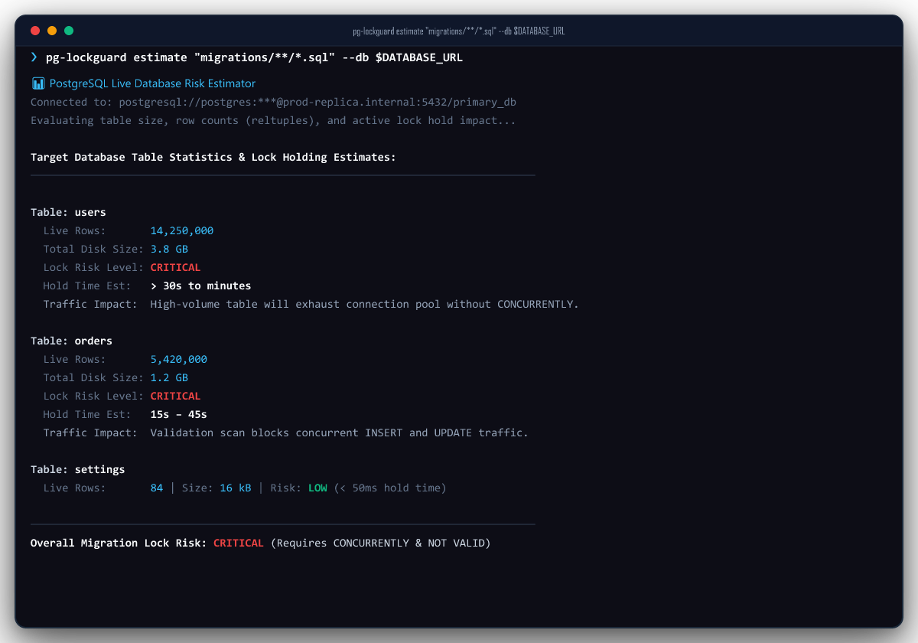Click '(< 50ms hold time)' note
The image size is (918, 643).
pyautogui.click(x=390, y=488)
